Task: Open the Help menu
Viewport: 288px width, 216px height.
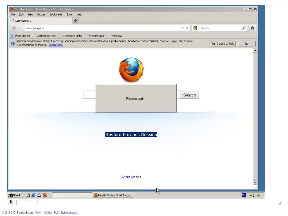Action: [x=79, y=14]
